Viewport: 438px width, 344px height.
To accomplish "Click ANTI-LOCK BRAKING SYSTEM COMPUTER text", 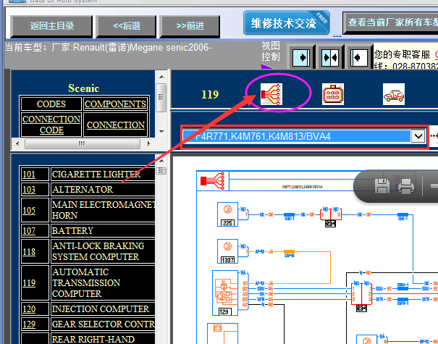I will point(98,251).
